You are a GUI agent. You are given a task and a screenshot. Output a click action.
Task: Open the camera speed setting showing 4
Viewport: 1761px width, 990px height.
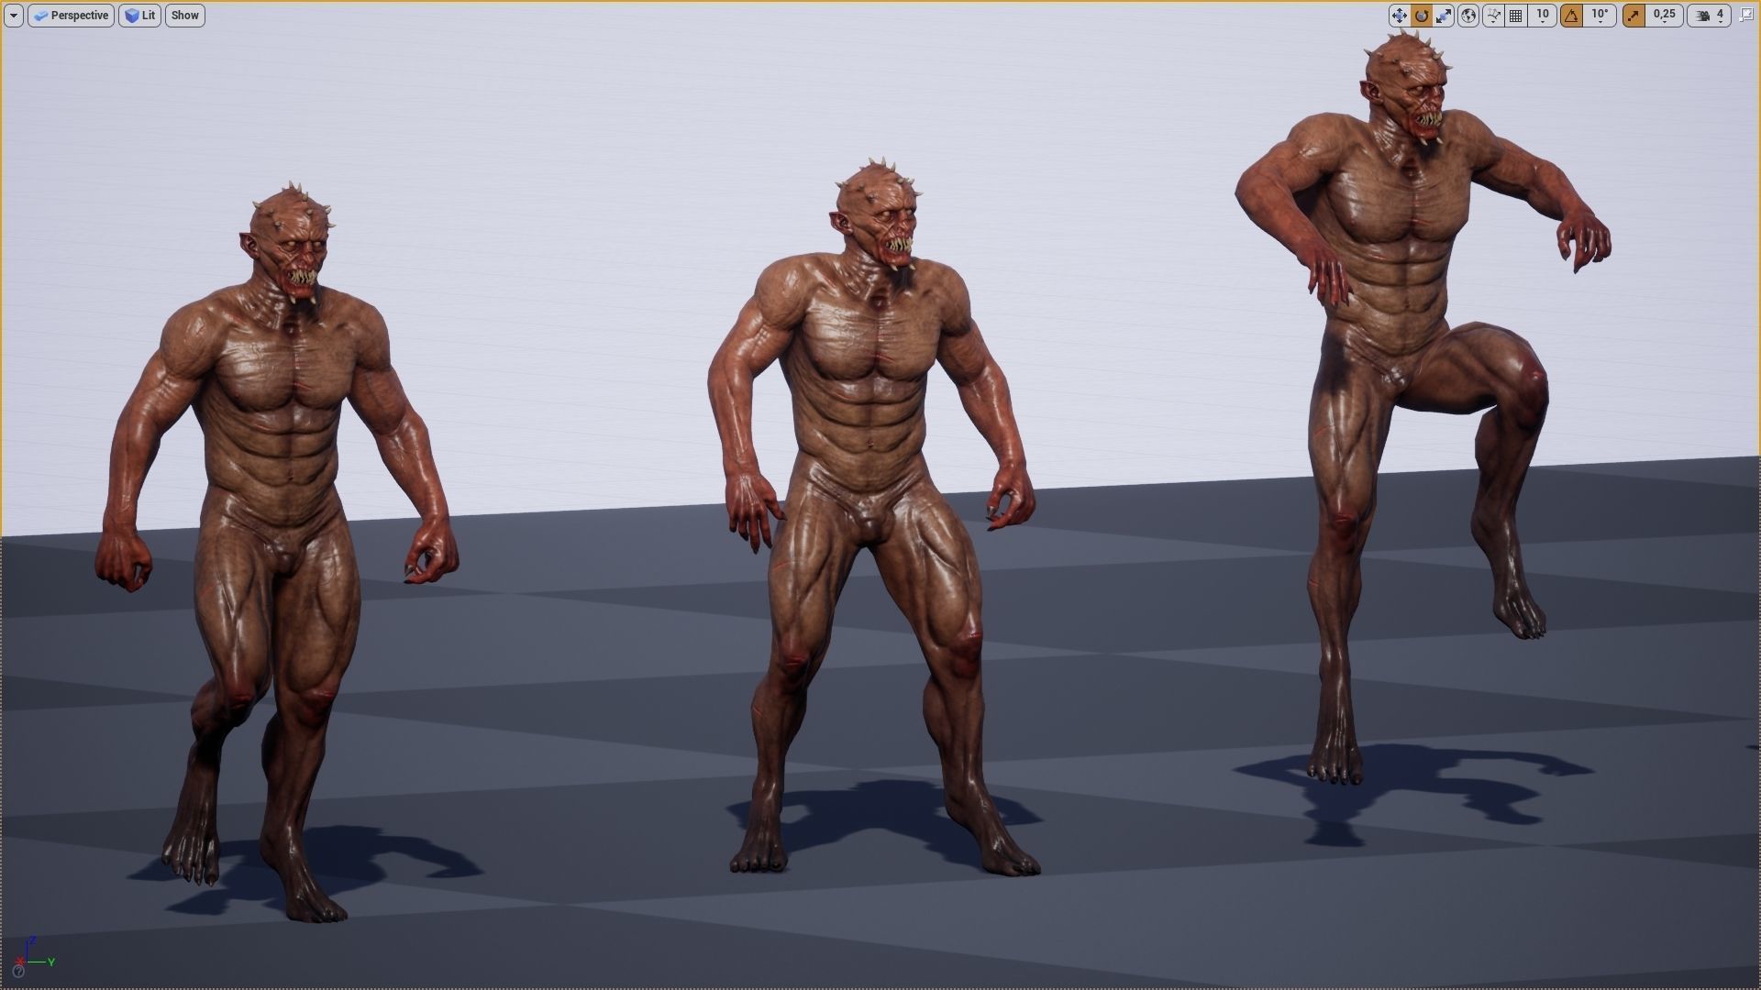[1711, 16]
